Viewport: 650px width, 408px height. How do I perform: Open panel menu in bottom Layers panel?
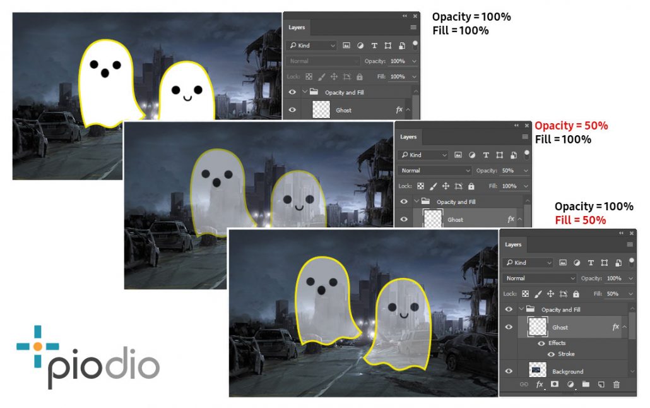pyautogui.click(x=630, y=244)
